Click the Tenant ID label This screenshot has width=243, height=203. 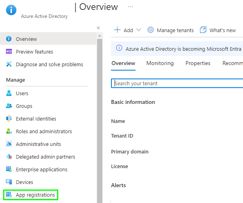(x=122, y=136)
